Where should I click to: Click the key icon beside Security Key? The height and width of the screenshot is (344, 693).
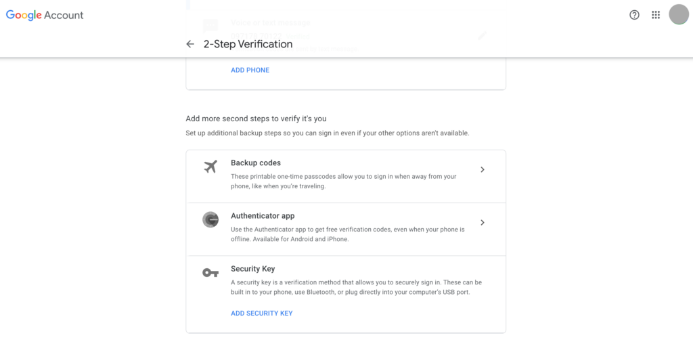click(x=210, y=273)
